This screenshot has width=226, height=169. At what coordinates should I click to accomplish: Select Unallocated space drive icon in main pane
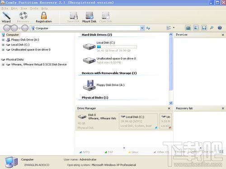[x=89, y=60]
